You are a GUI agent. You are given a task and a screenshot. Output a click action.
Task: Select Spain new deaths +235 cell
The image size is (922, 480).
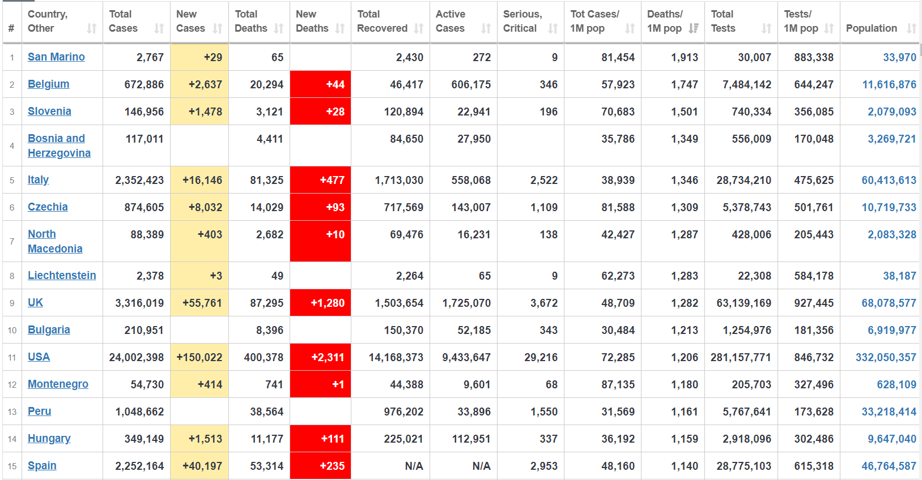click(x=320, y=466)
